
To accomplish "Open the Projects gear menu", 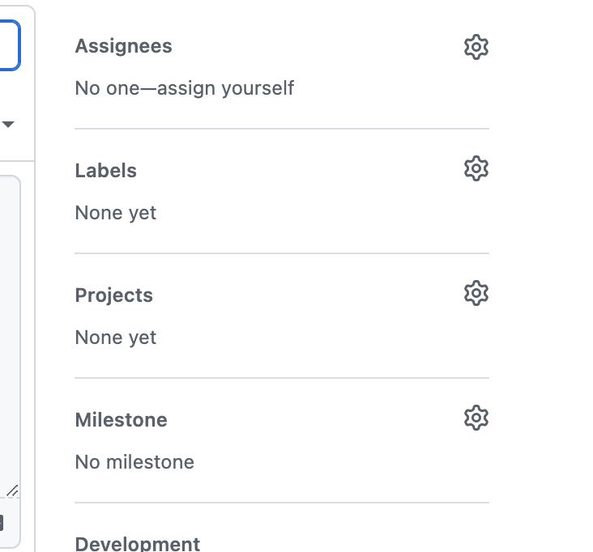I will coord(476,293).
